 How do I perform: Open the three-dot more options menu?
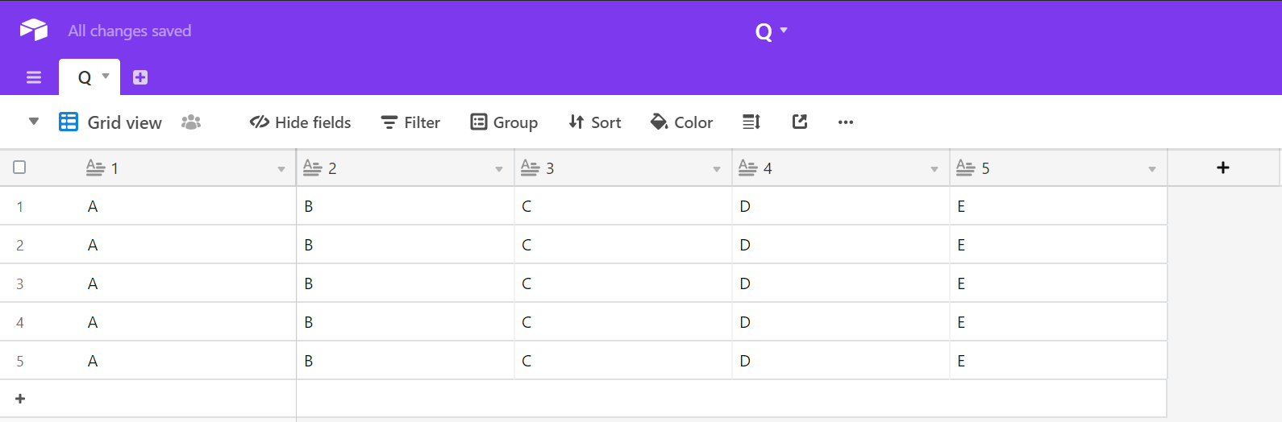click(x=845, y=122)
